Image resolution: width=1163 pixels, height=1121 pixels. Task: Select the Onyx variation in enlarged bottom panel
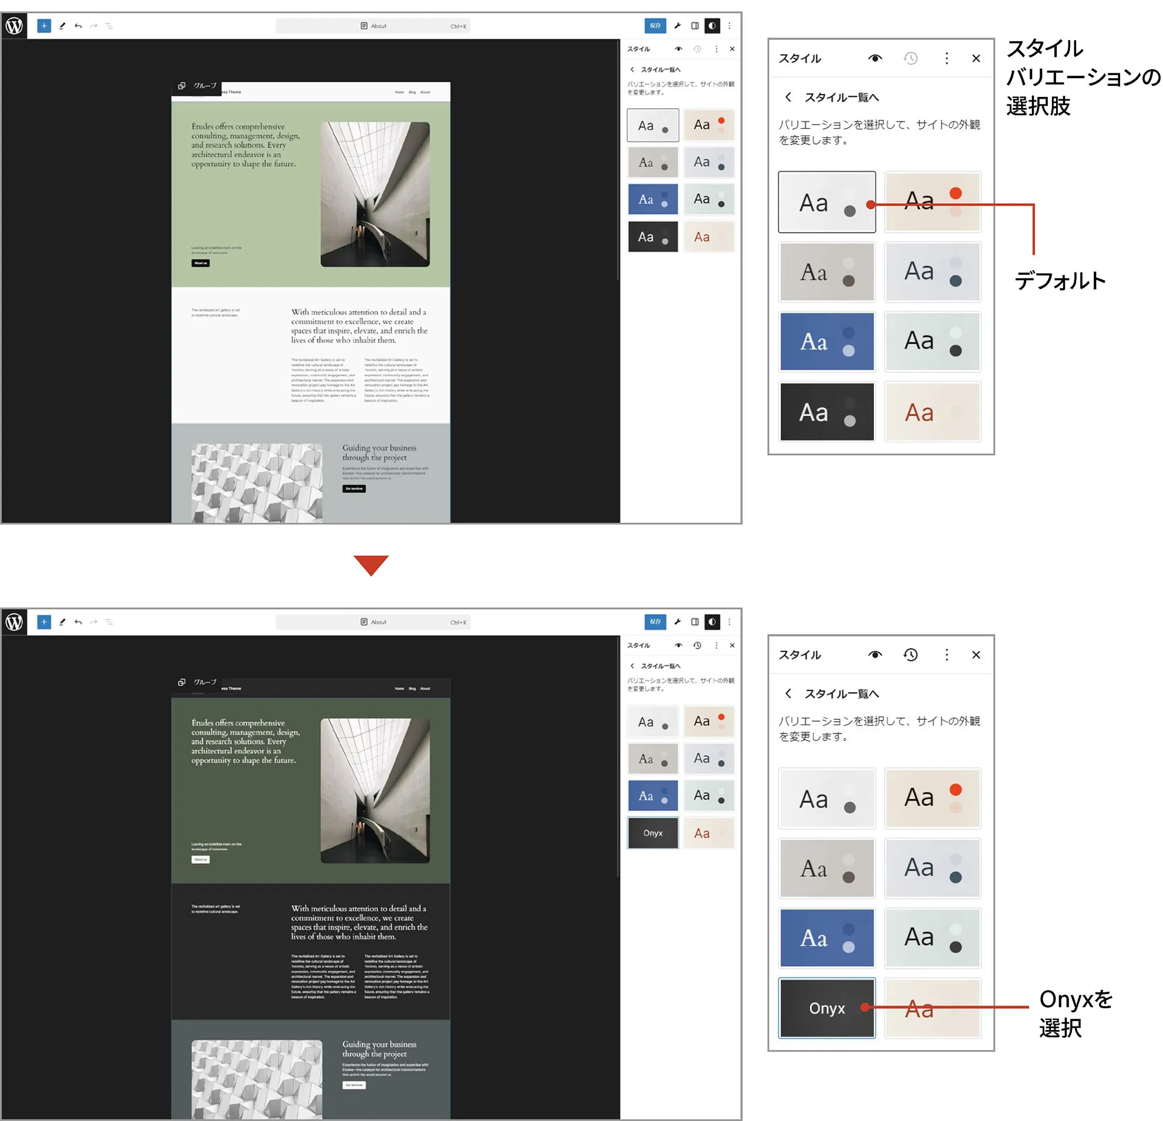tap(826, 1008)
